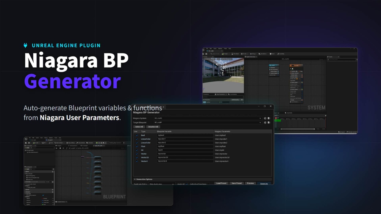Add user parameter with plus icon
Screen dimensions: 381x214
click(x=242, y=100)
